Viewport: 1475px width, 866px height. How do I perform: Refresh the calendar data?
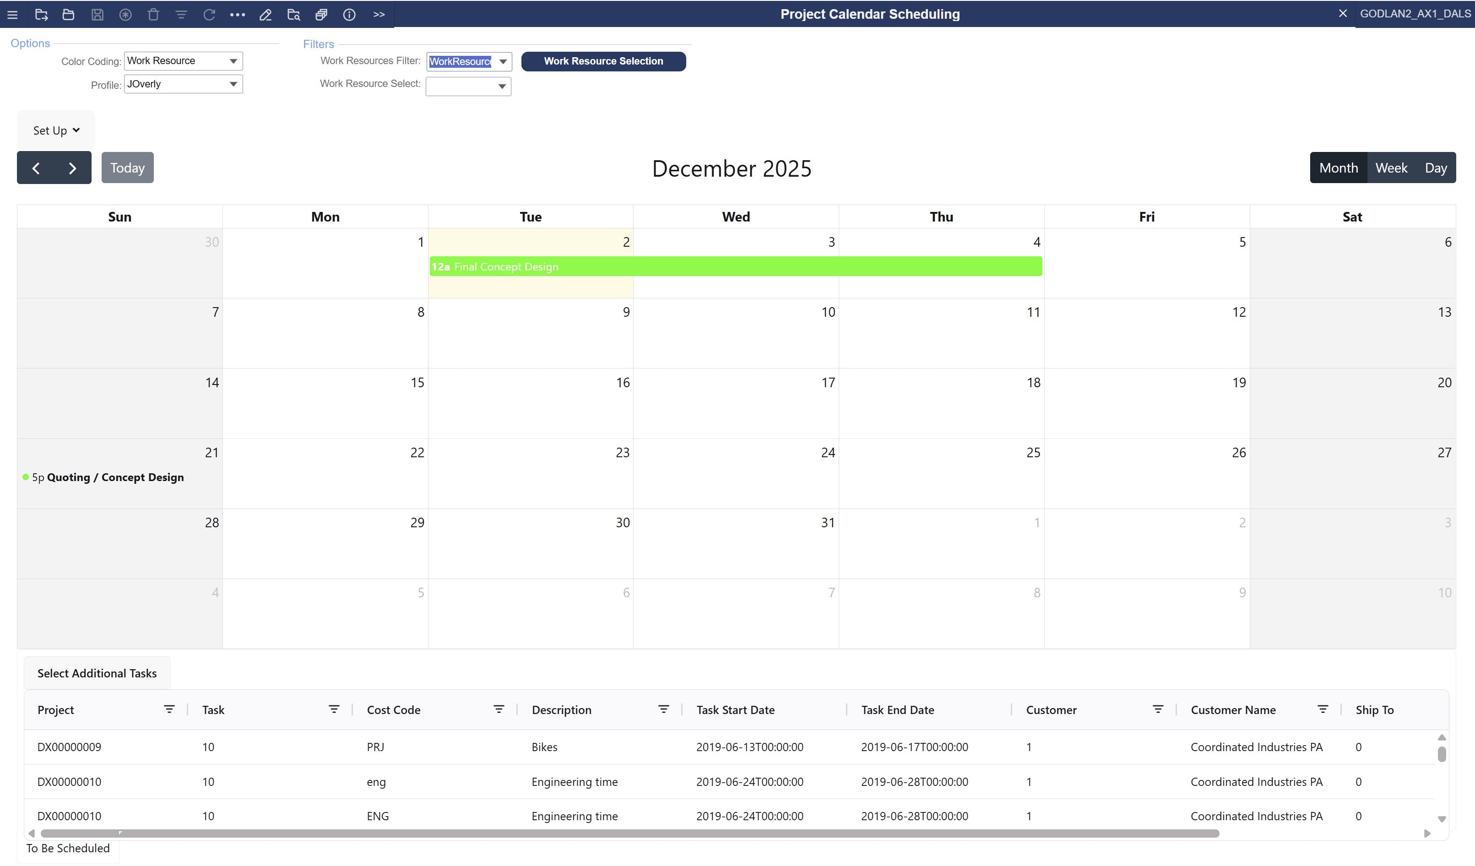point(209,15)
